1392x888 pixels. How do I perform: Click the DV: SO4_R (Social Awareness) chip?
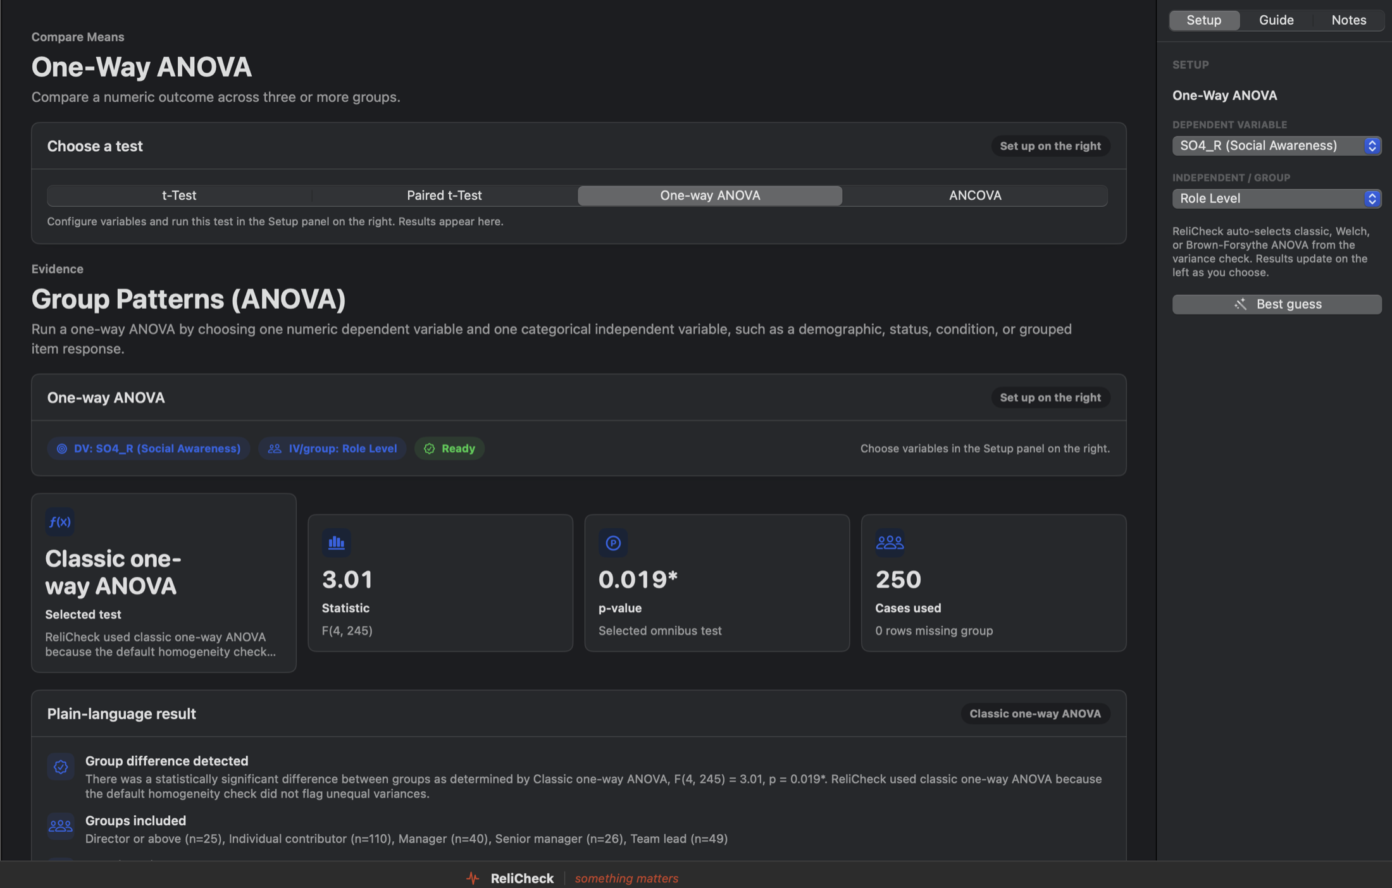[x=149, y=448]
